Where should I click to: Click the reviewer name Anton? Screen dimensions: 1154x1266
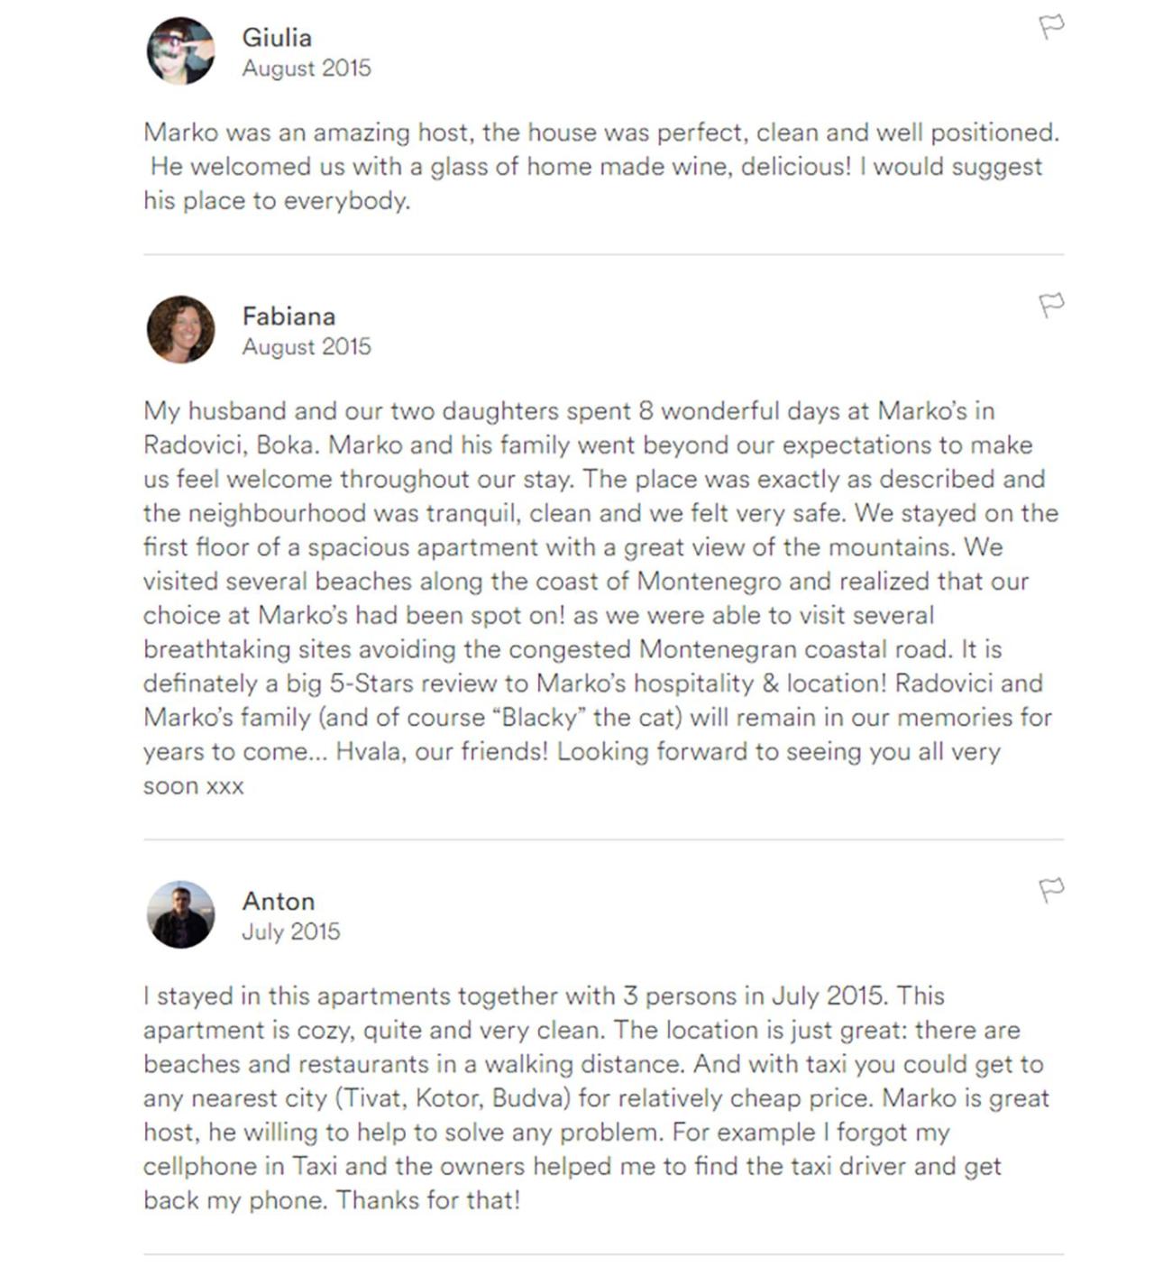click(279, 901)
